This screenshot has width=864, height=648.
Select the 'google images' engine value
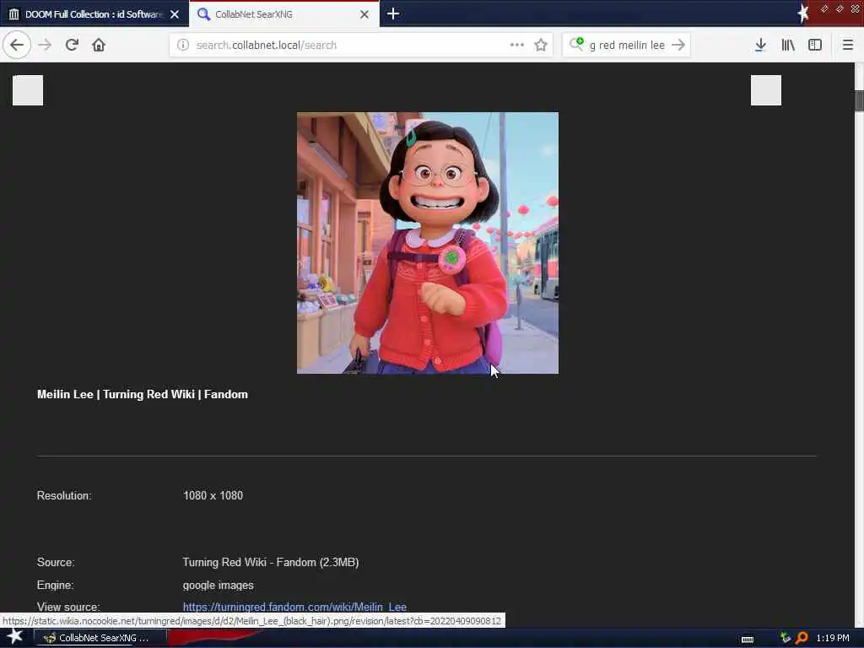219,586
